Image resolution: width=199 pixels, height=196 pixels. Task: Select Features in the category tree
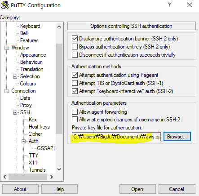pos(29,40)
